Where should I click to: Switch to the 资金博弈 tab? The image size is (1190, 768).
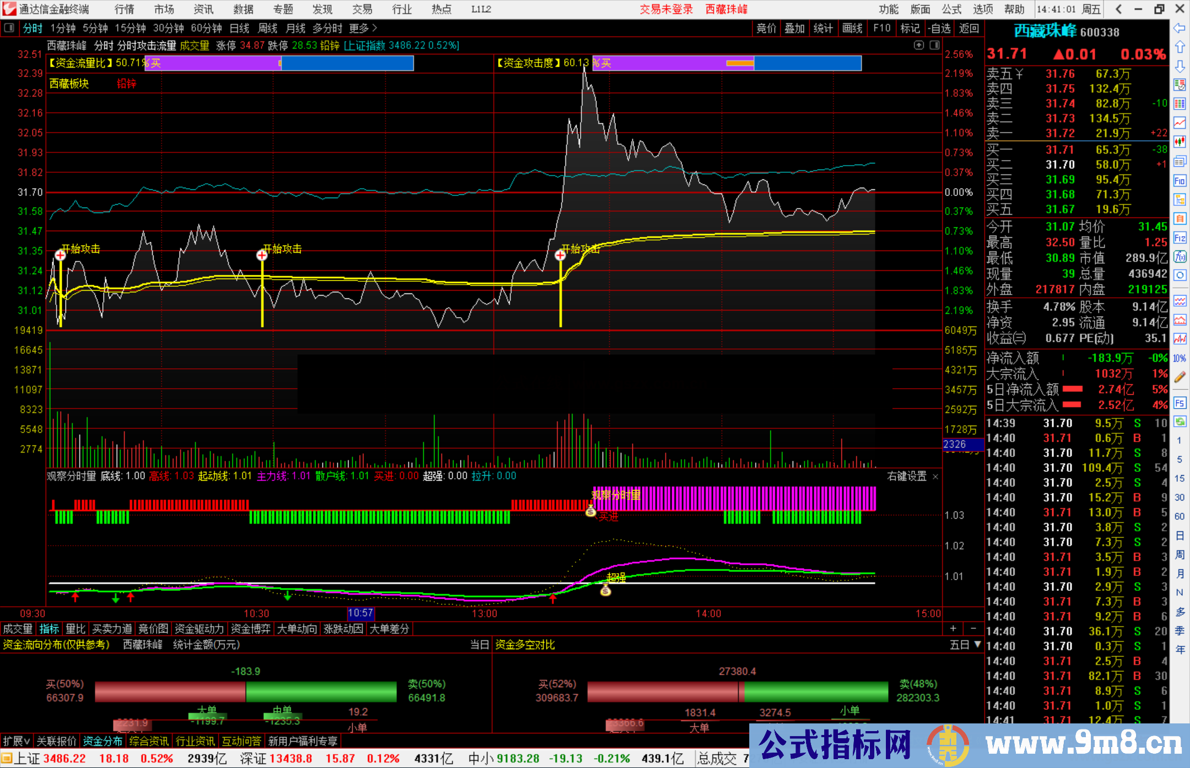(250, 629)
